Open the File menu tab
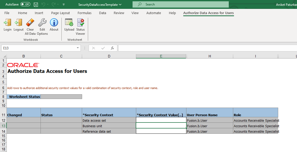Image resolution: width=297 pixels, height=152 pixels. tap(7, 13)
